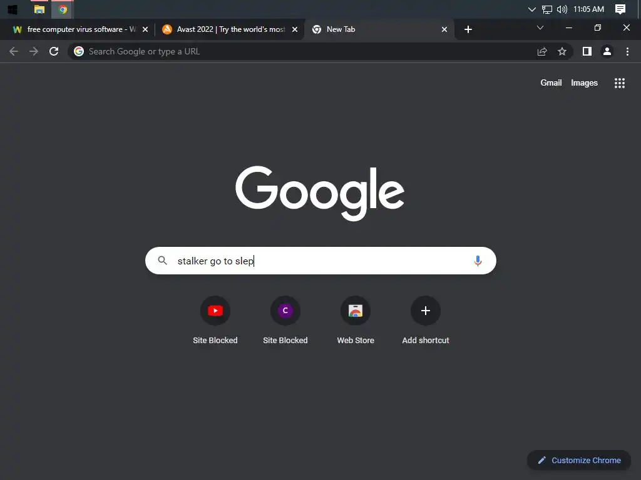
Task: Close the free computer virus software tab
Action: click(x=145, y=29)
